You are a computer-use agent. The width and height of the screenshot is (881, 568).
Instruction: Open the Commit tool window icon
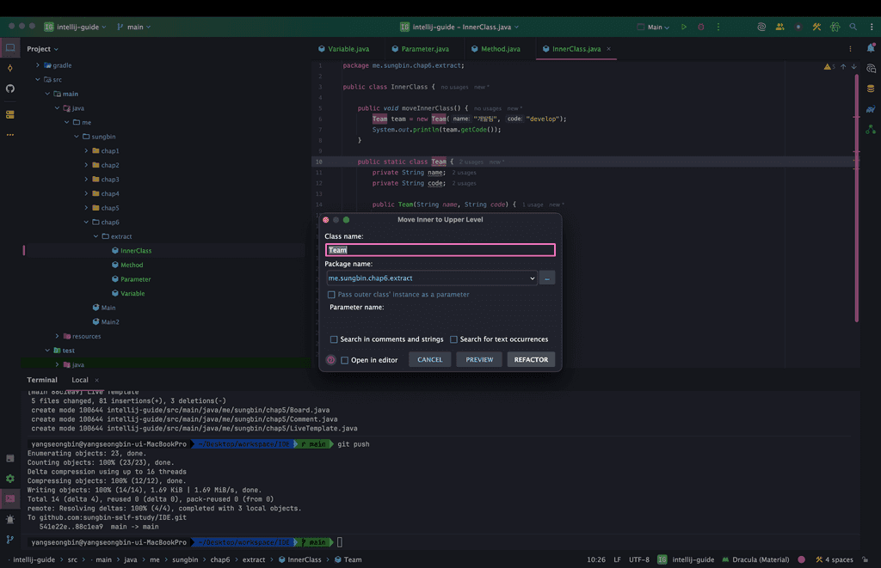[10, 68]
